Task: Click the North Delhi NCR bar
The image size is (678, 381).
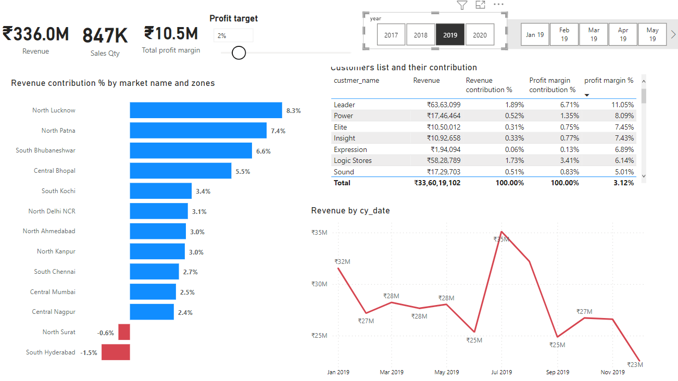Action: coord(159,211)
